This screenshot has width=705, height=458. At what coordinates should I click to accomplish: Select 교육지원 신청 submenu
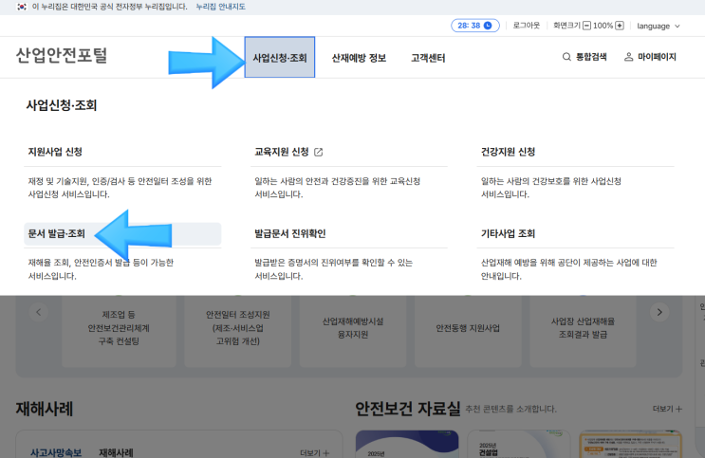point(282,152)
